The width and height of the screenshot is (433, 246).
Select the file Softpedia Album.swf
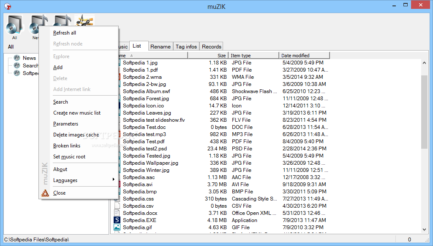click(x=146, y=91)
